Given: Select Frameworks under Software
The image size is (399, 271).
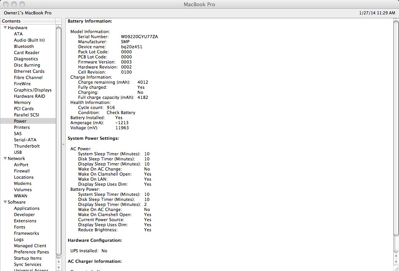Looking at the screenshot, I should point(26,233).
